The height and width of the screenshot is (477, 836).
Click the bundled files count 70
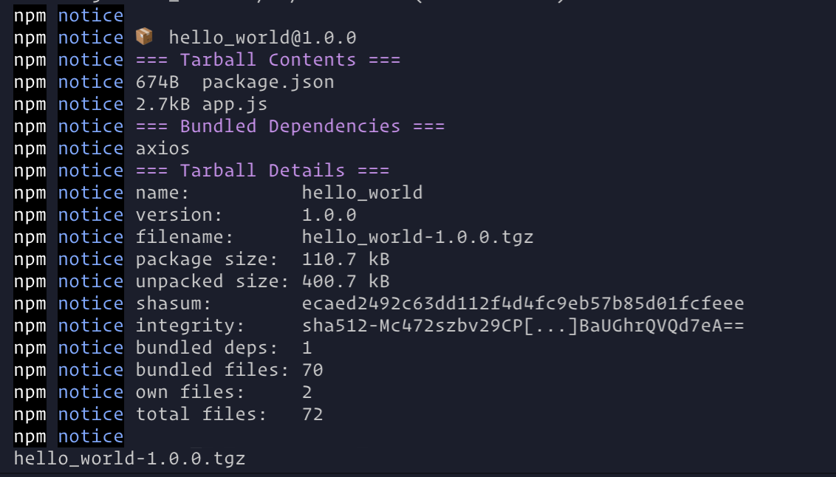coord(312,370)
